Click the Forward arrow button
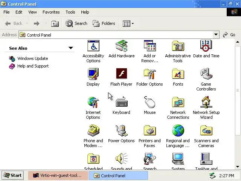 (x=37, y=23)
